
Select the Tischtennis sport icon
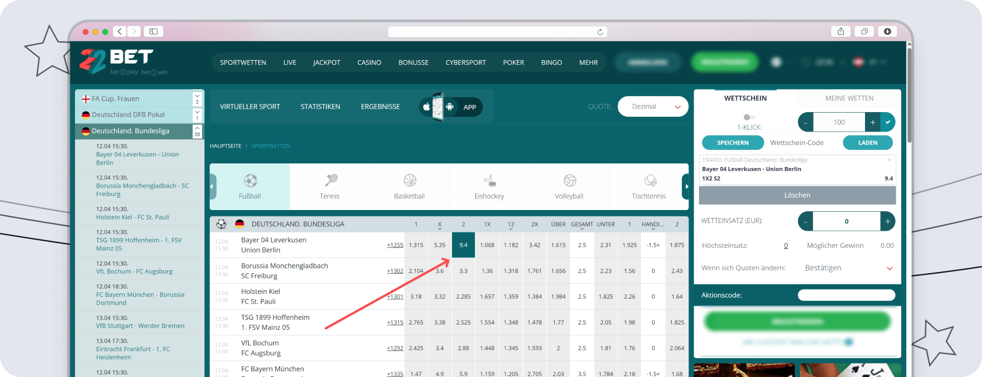coord(651,180)
